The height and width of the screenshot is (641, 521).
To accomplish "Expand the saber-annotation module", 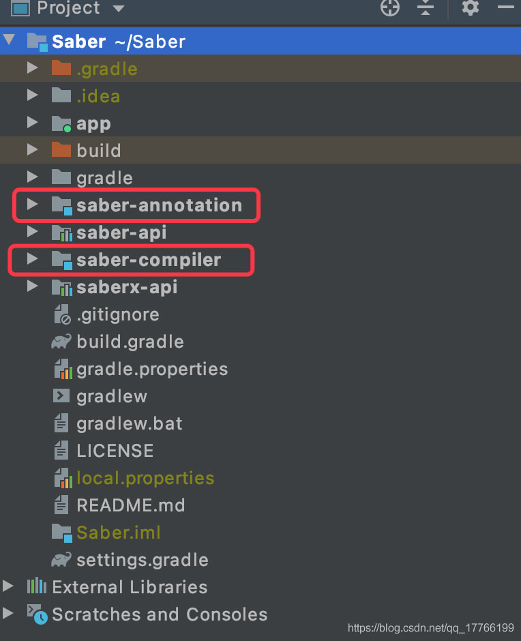I will click(x=31, y=205).
